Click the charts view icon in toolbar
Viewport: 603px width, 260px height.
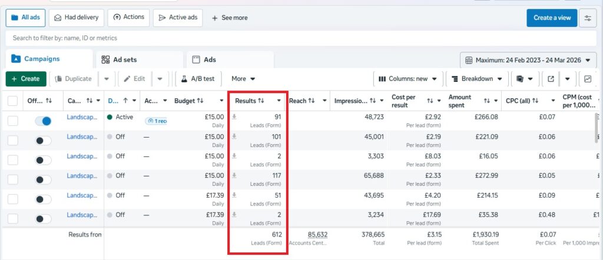click(x=588, y=79)
